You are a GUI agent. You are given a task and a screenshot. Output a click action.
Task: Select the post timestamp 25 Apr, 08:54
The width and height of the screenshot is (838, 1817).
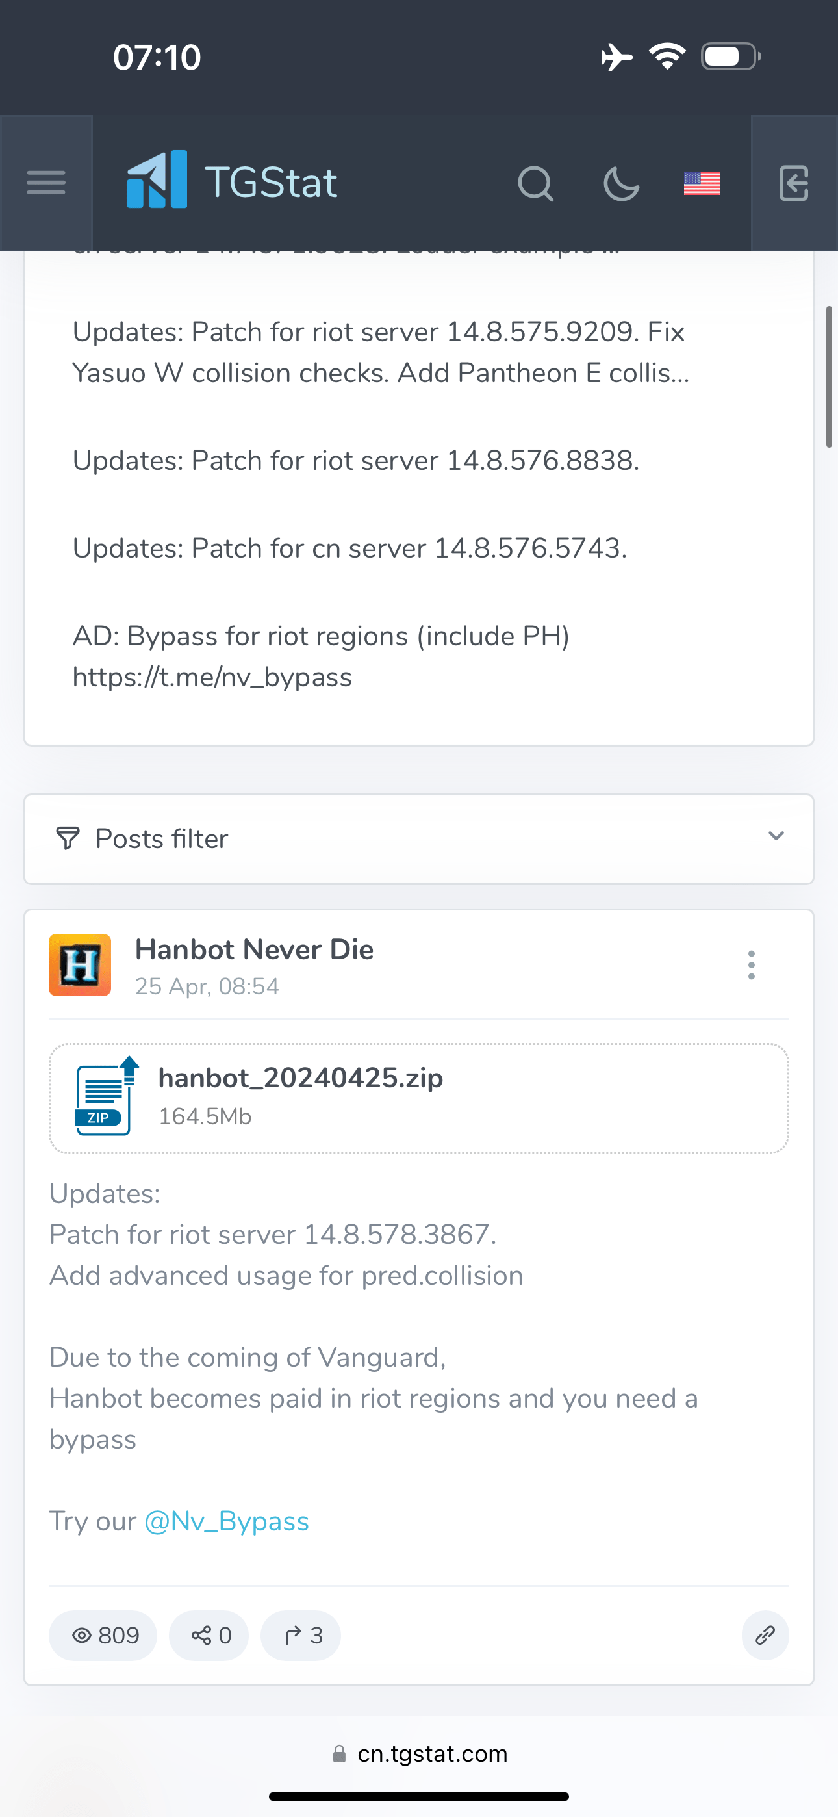click(x=207, y=986)
